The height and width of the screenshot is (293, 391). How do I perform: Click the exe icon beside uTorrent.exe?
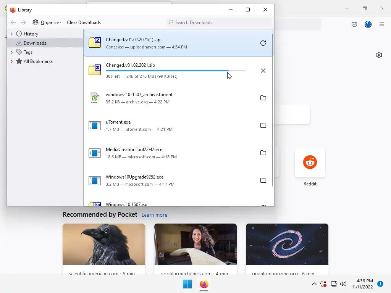[95, 126]
